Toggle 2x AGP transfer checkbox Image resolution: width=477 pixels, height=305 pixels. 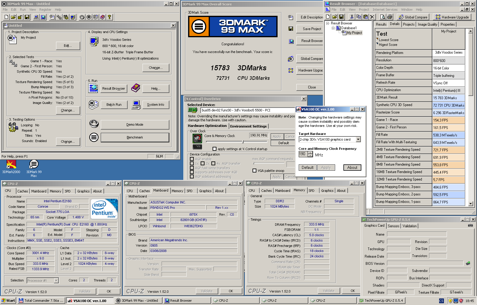pos(203,164)
